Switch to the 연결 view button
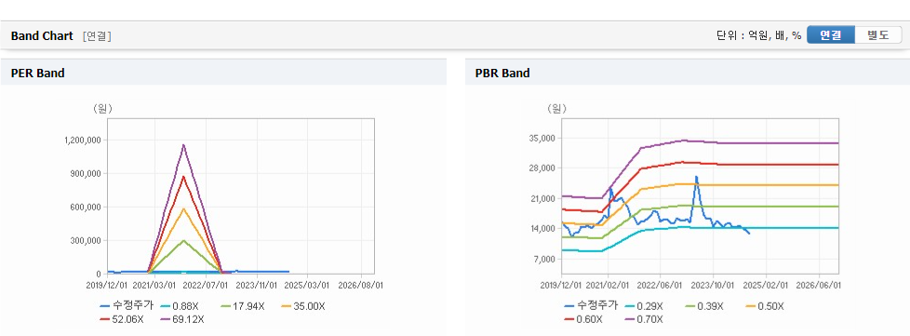 pyautogui.click(x=831, y=34)
